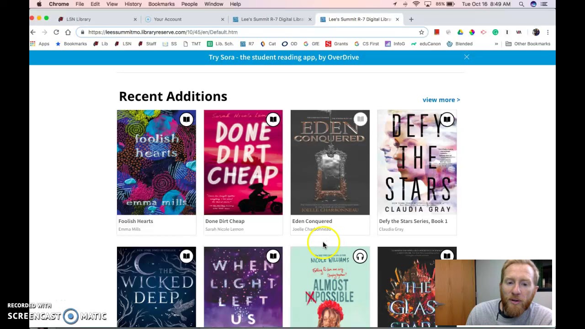Reload the current page

click(56, 32)
